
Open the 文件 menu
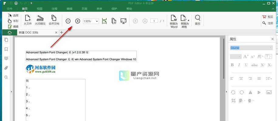click(9, 9)
